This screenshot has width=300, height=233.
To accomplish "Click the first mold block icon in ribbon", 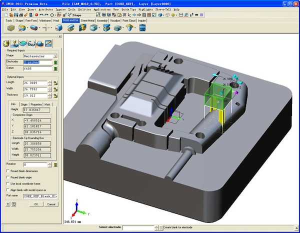I will coord(11,28).
